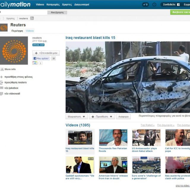Click the νέο videowall link text
Viewport: 190px width, 190px height.
pos(12,94)
